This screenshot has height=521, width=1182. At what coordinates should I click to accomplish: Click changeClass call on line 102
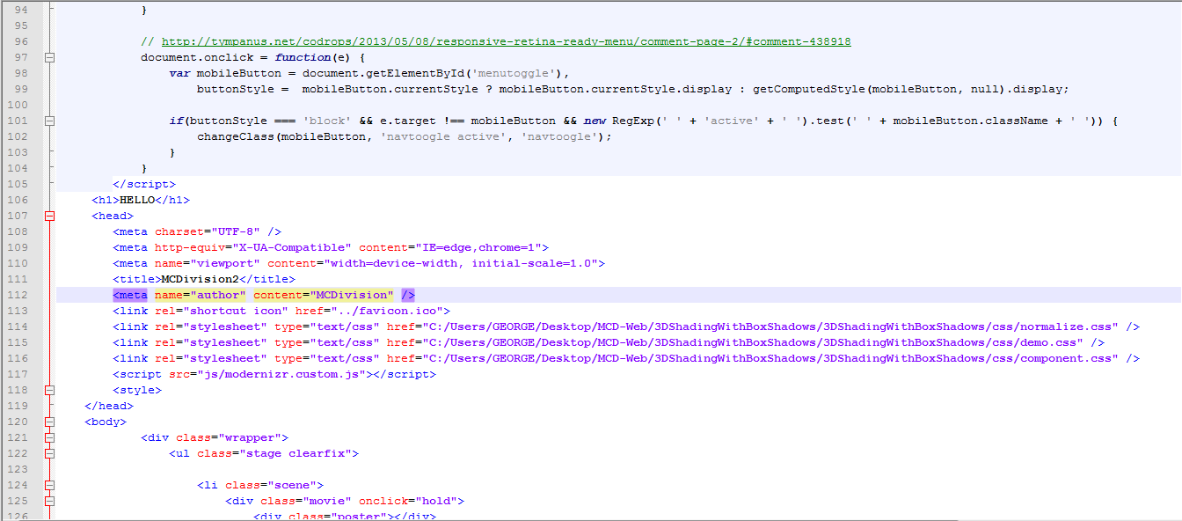tap(236, 136)
